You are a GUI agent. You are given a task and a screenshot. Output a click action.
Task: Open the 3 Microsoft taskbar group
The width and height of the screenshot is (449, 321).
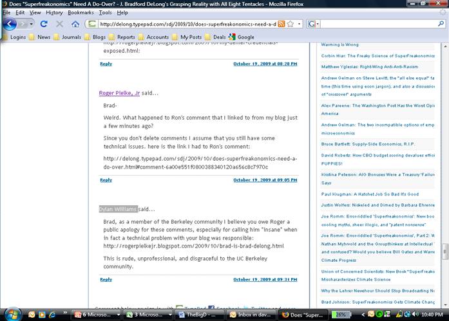click(149, 315)
